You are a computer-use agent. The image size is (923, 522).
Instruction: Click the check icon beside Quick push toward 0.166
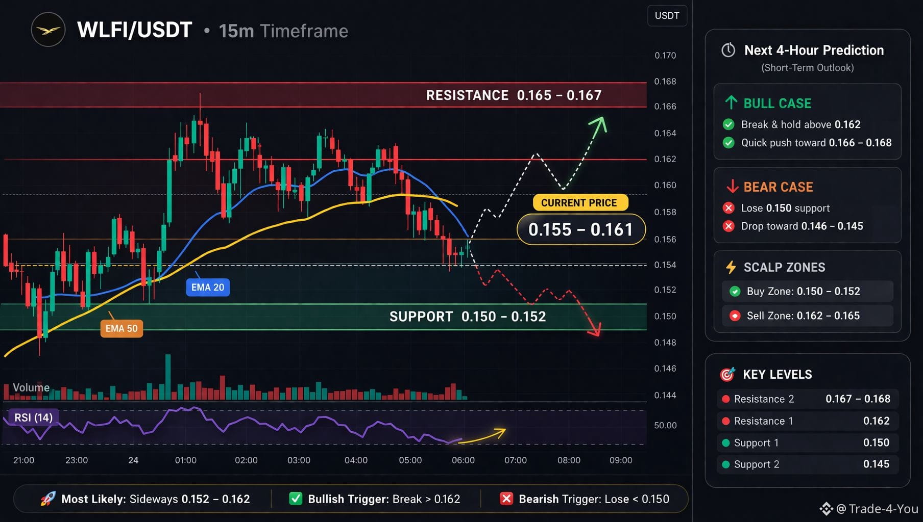[x=728, y=143]
